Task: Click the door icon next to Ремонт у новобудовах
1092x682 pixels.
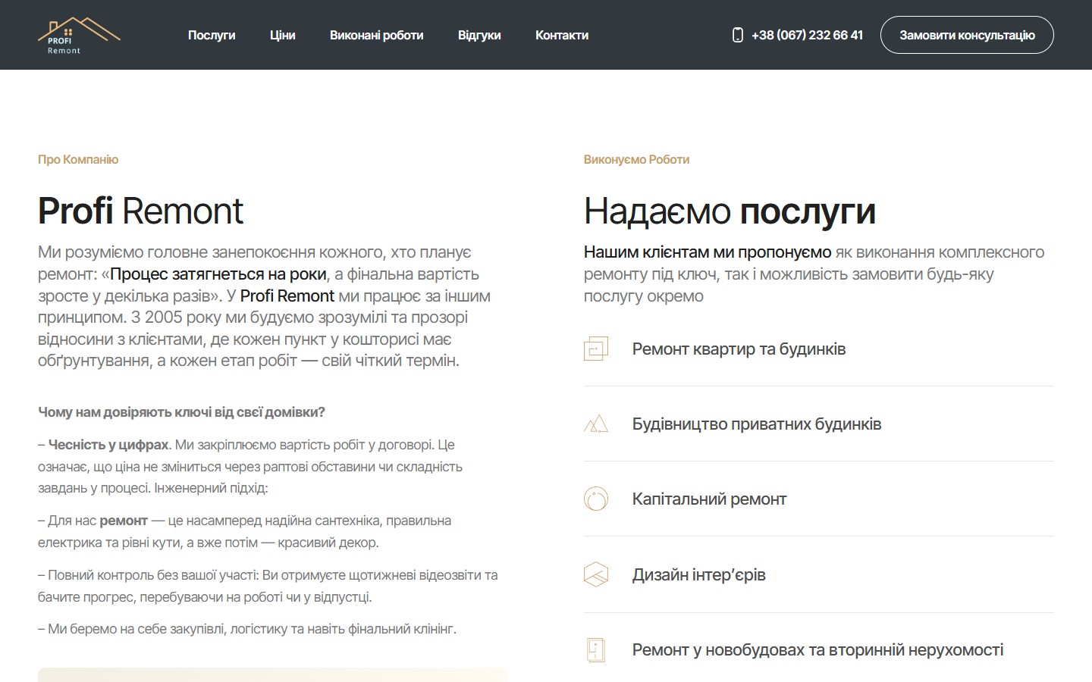Action: click(596, 649)
